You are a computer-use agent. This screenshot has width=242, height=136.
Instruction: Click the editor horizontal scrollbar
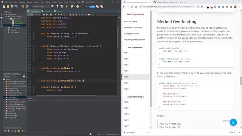coord(65,95)
